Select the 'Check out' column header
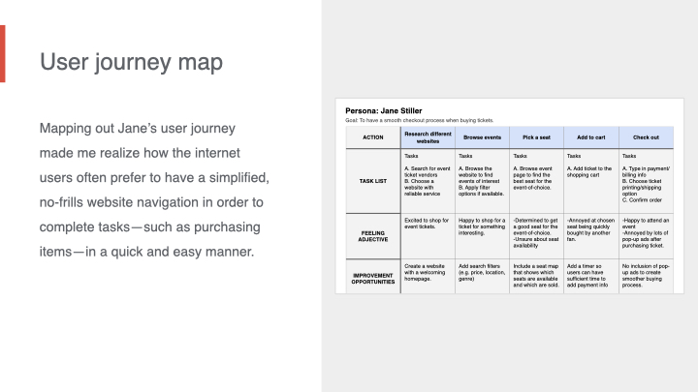The image size is (698, 392). (646, 136)
